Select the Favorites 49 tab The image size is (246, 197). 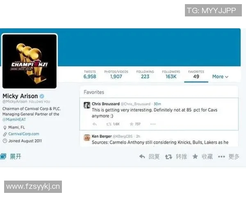click(196, 74)
